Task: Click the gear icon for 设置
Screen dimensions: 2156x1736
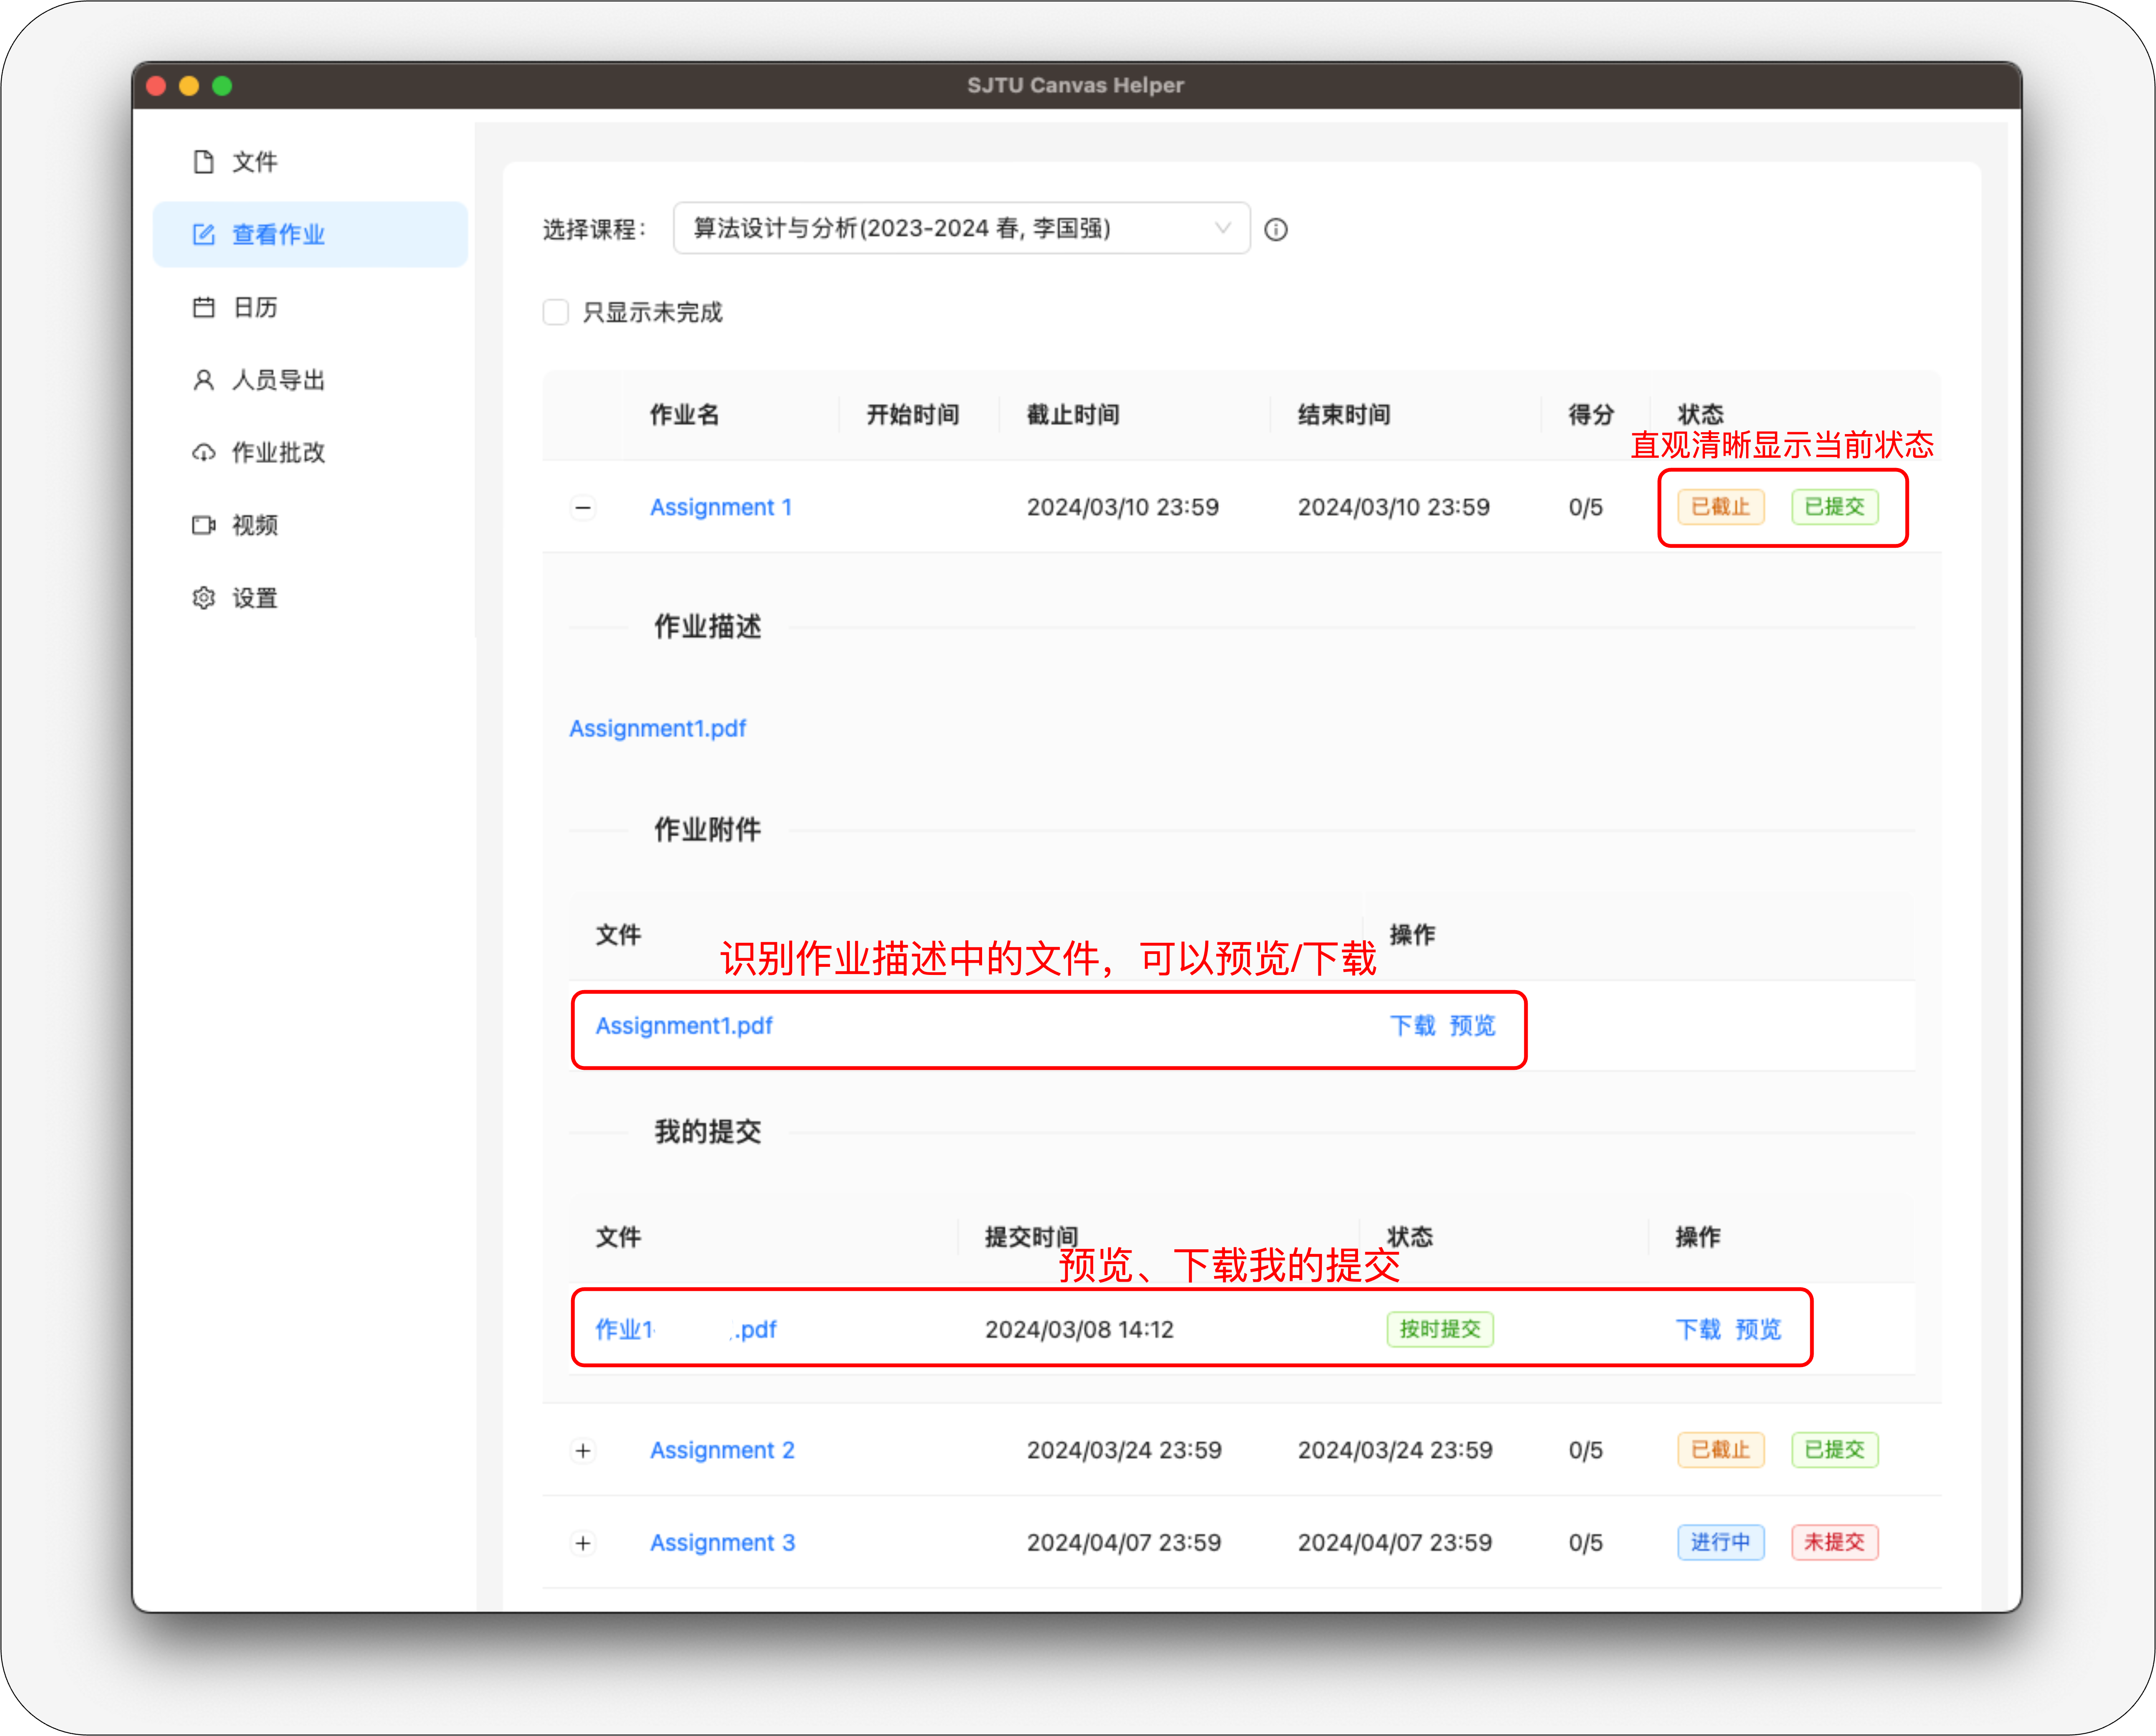Action: click(203, 598)
